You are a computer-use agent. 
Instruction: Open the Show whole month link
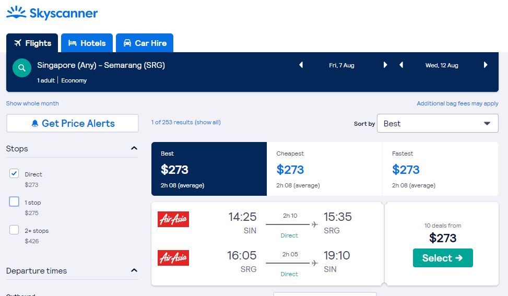(32, 103)
